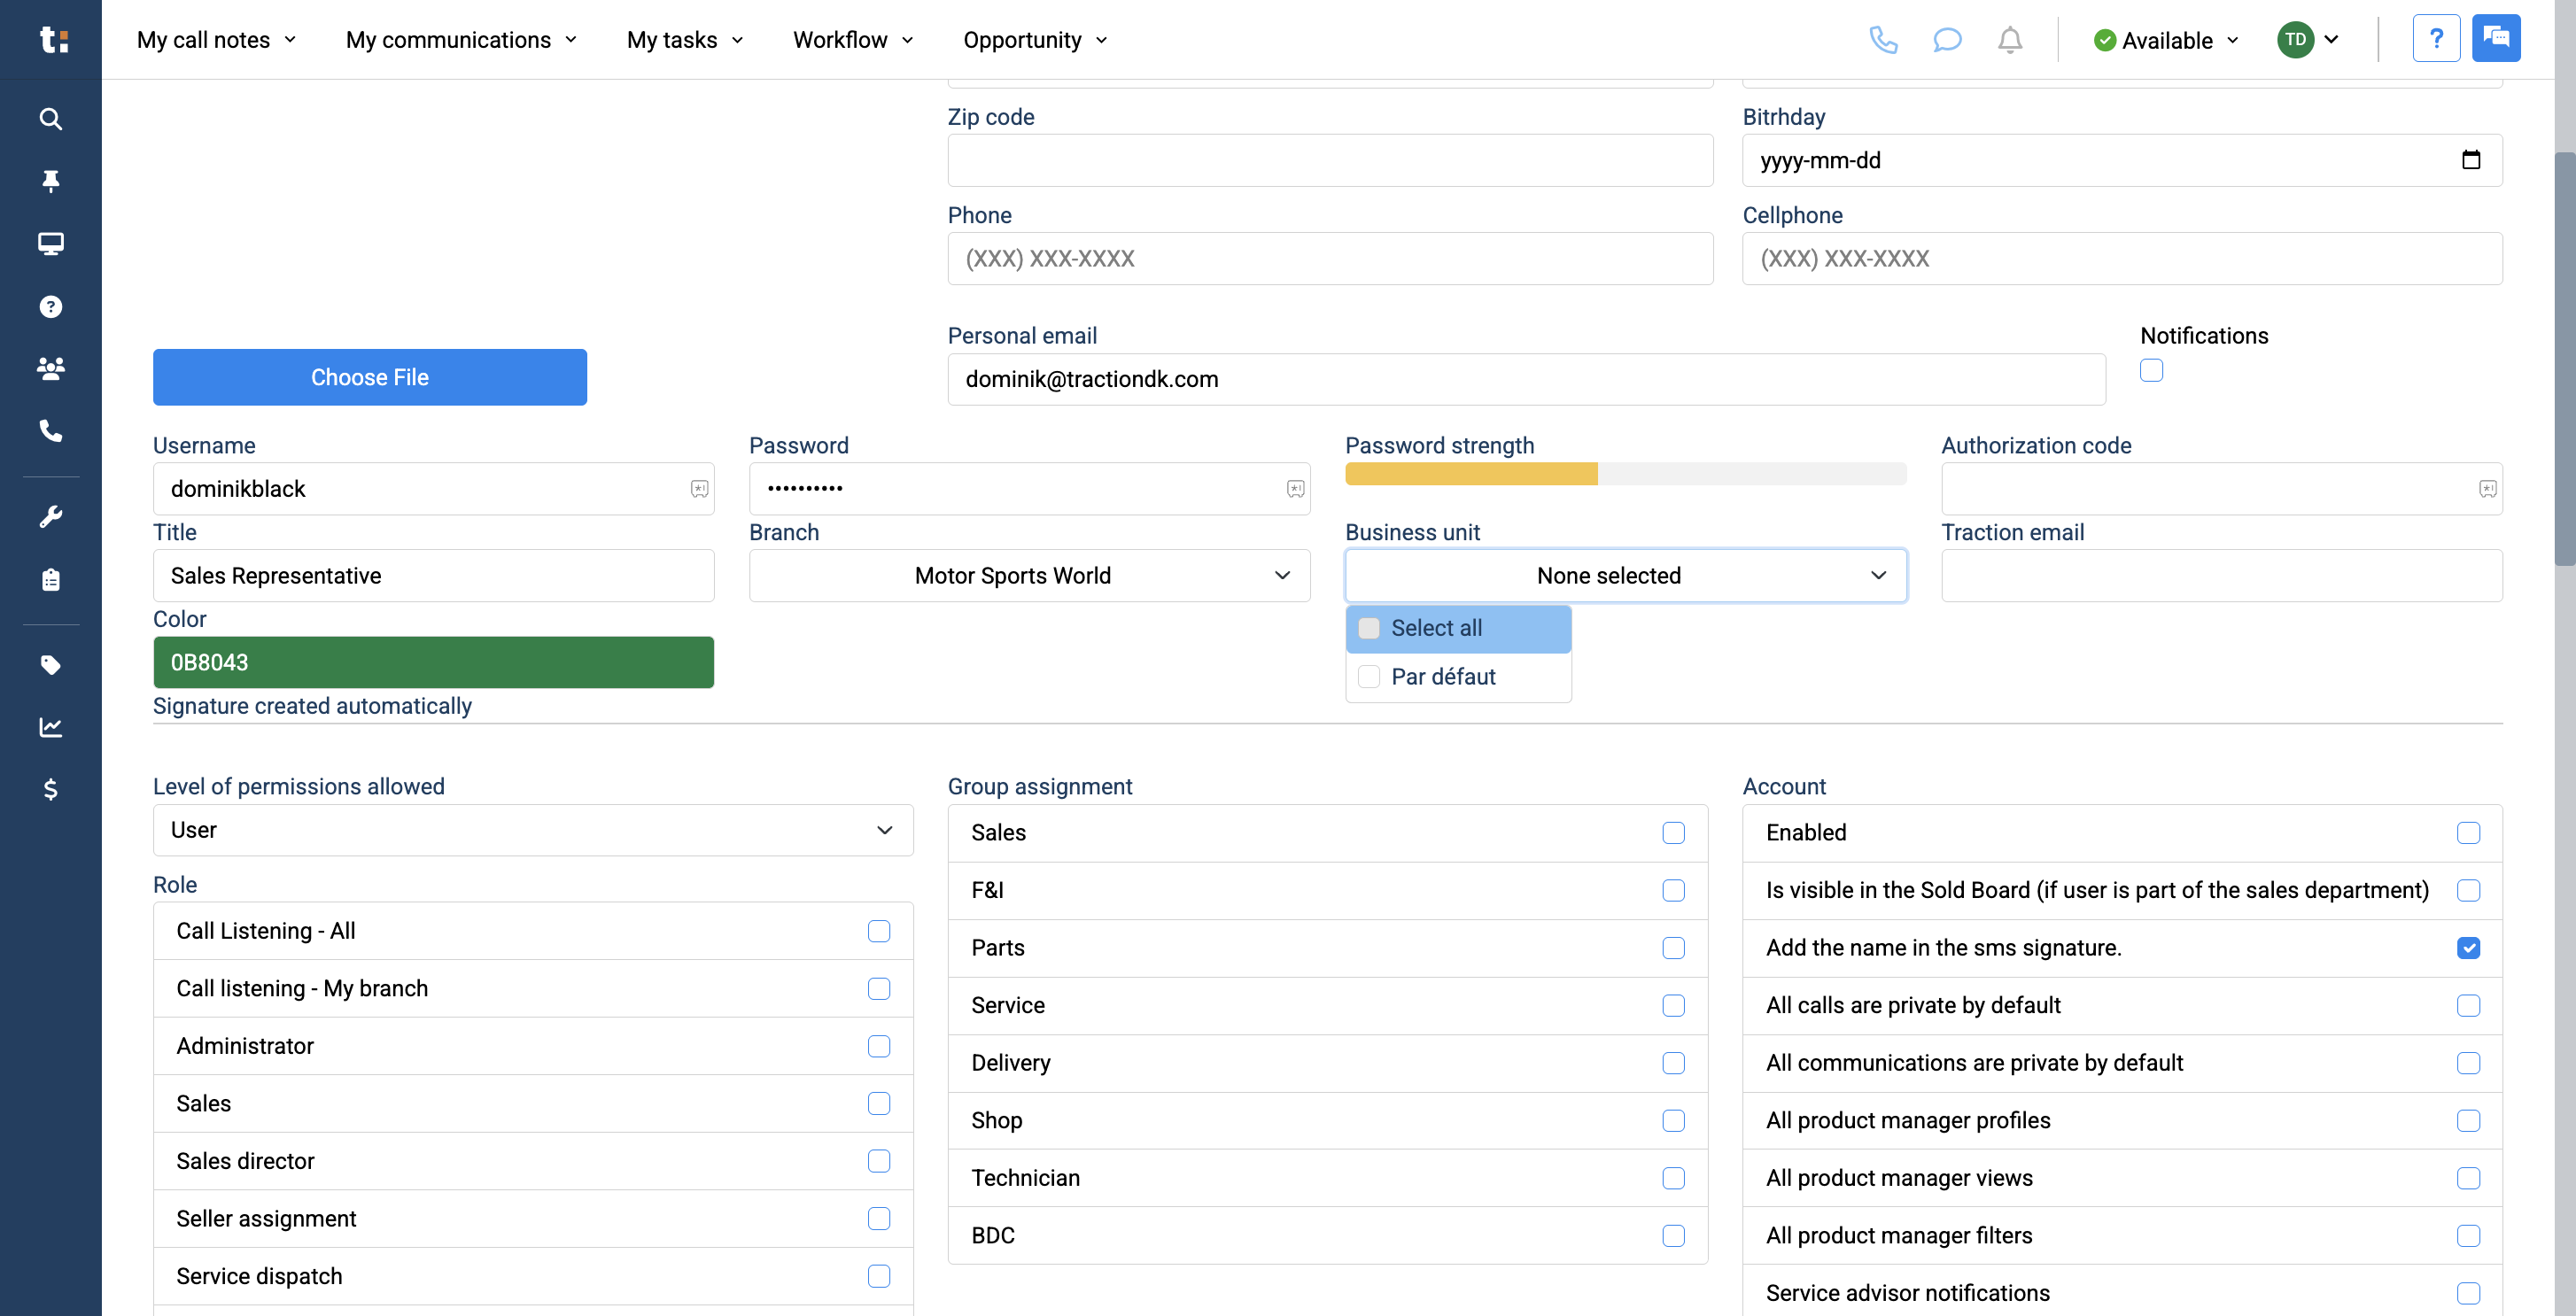Open the analytics chart icon in the sidebar

tap(50, 727)
